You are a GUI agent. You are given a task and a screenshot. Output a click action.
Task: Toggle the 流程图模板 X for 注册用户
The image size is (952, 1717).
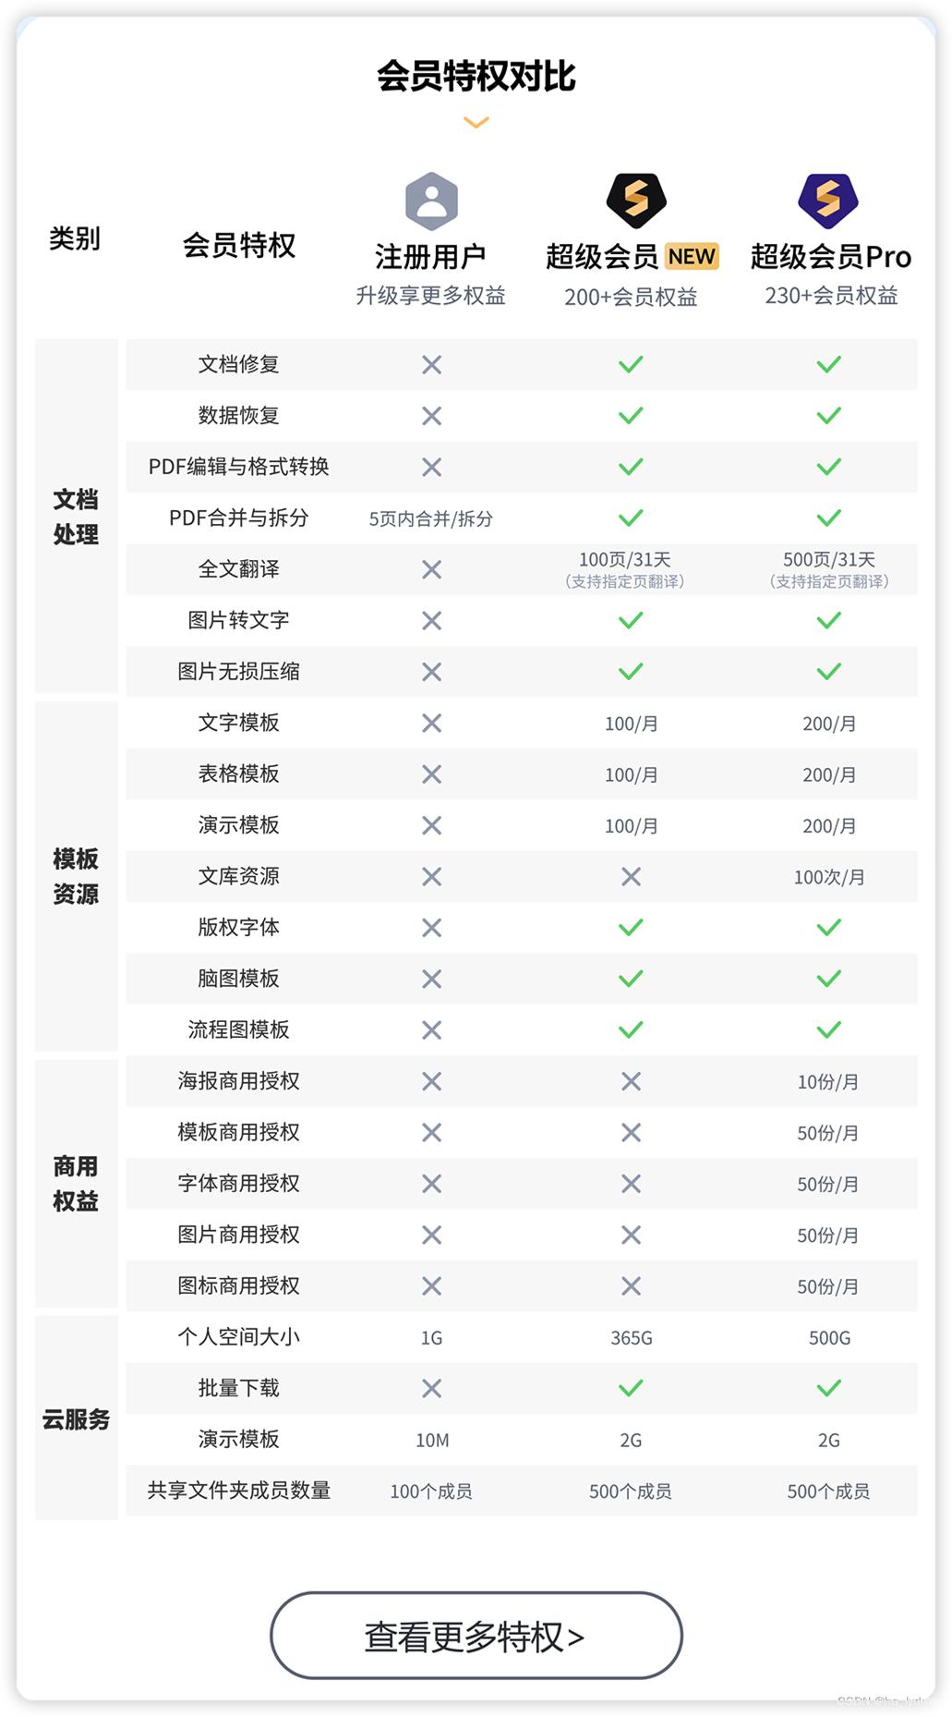[430, 1029]
